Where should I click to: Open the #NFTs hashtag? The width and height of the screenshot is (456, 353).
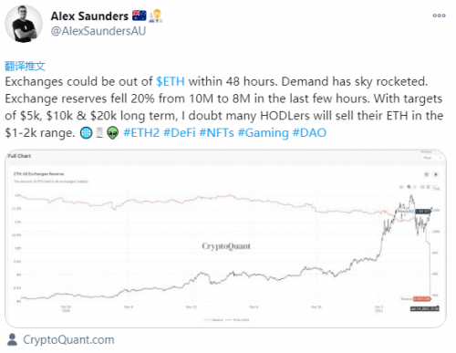[216, 133]
